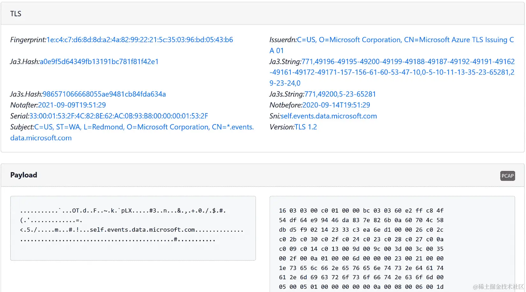Select hex row starting 16 03 03 00
Viewport: 526px width, 292px height.
(x=361, y=210)
